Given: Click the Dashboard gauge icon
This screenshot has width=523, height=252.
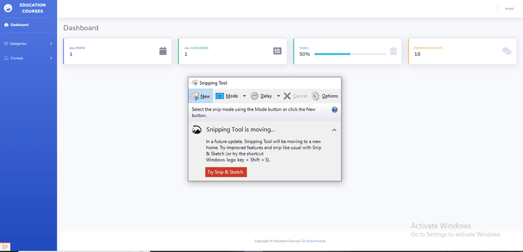Looking at the screenshot, I should [x=6, y=24].
